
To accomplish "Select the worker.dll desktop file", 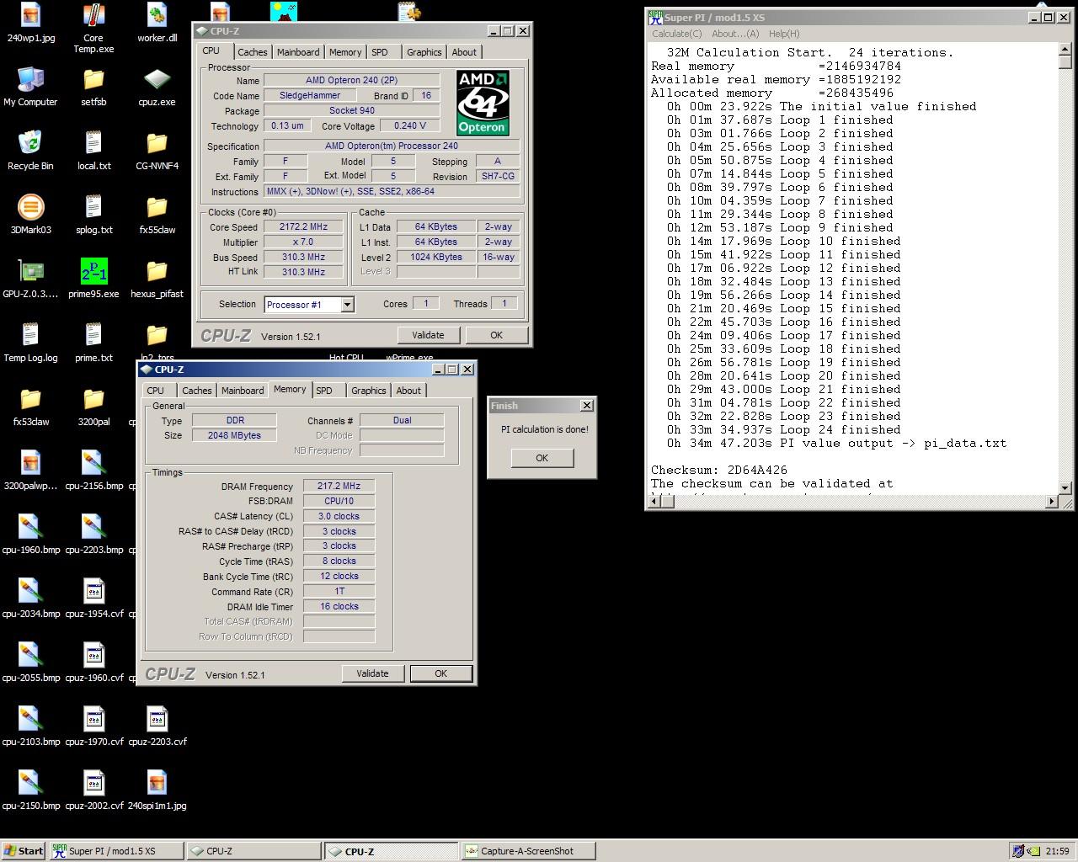I will pyautogui.click(x=157, y=23).
